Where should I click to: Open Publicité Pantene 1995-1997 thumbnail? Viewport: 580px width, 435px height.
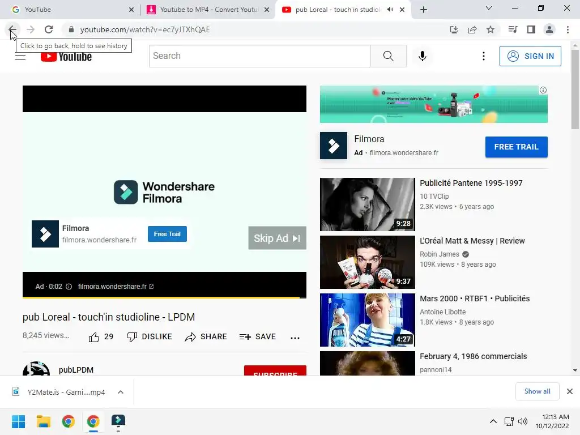point(367,204)
